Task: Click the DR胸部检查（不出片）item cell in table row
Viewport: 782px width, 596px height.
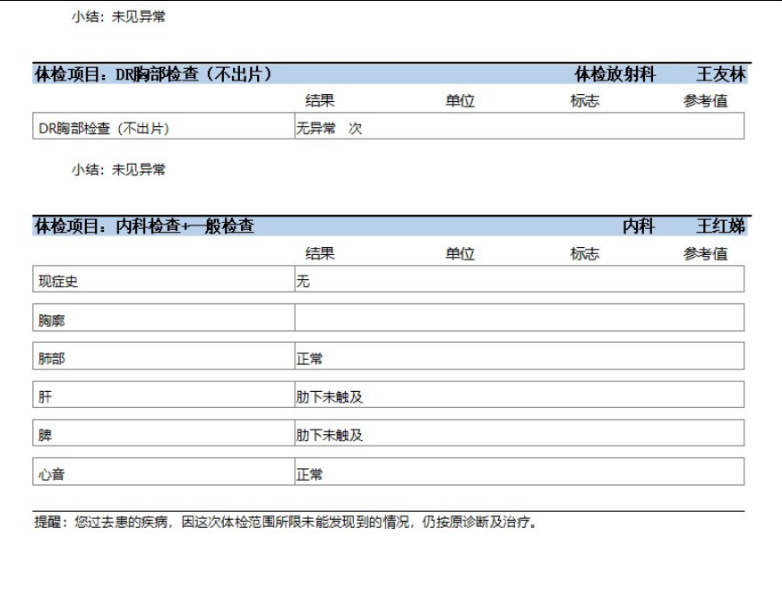Action: coord(104,129)
